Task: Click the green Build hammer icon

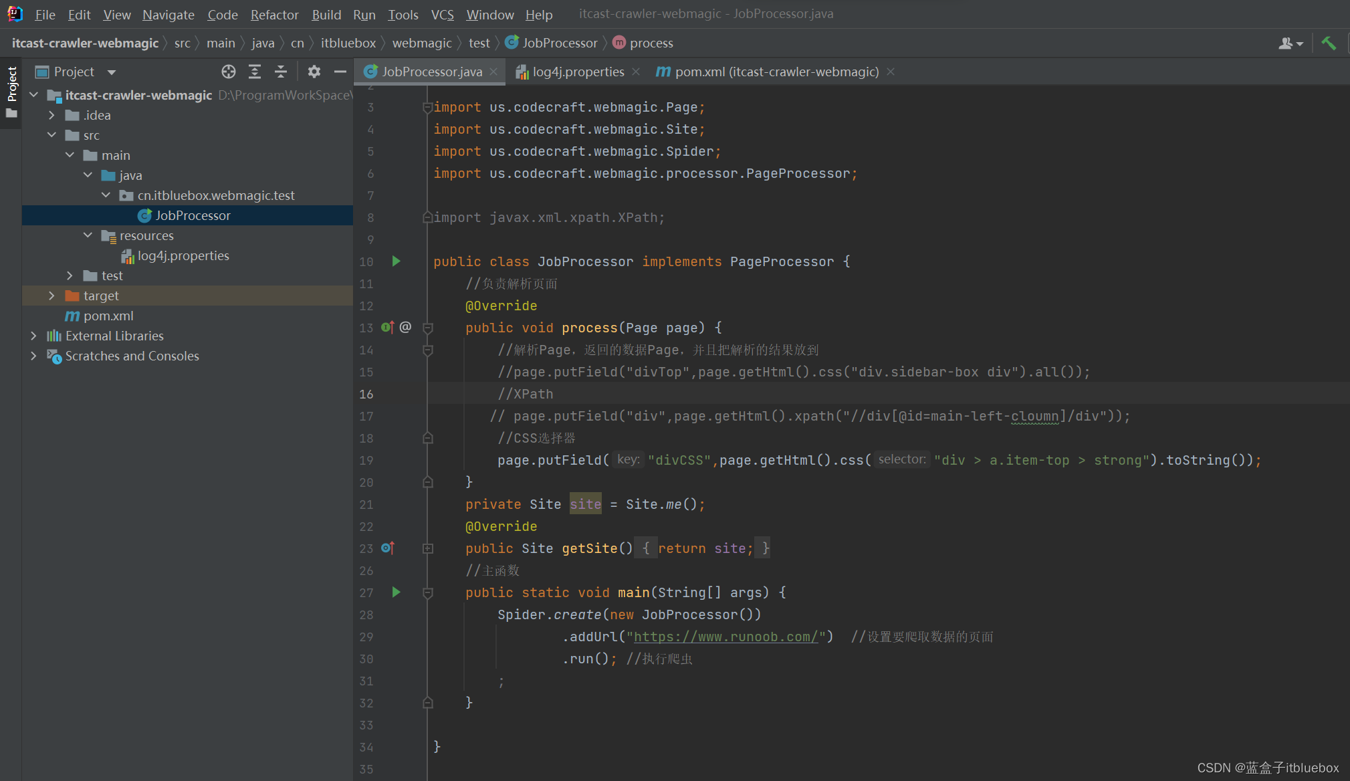Action: point(1329,43)
